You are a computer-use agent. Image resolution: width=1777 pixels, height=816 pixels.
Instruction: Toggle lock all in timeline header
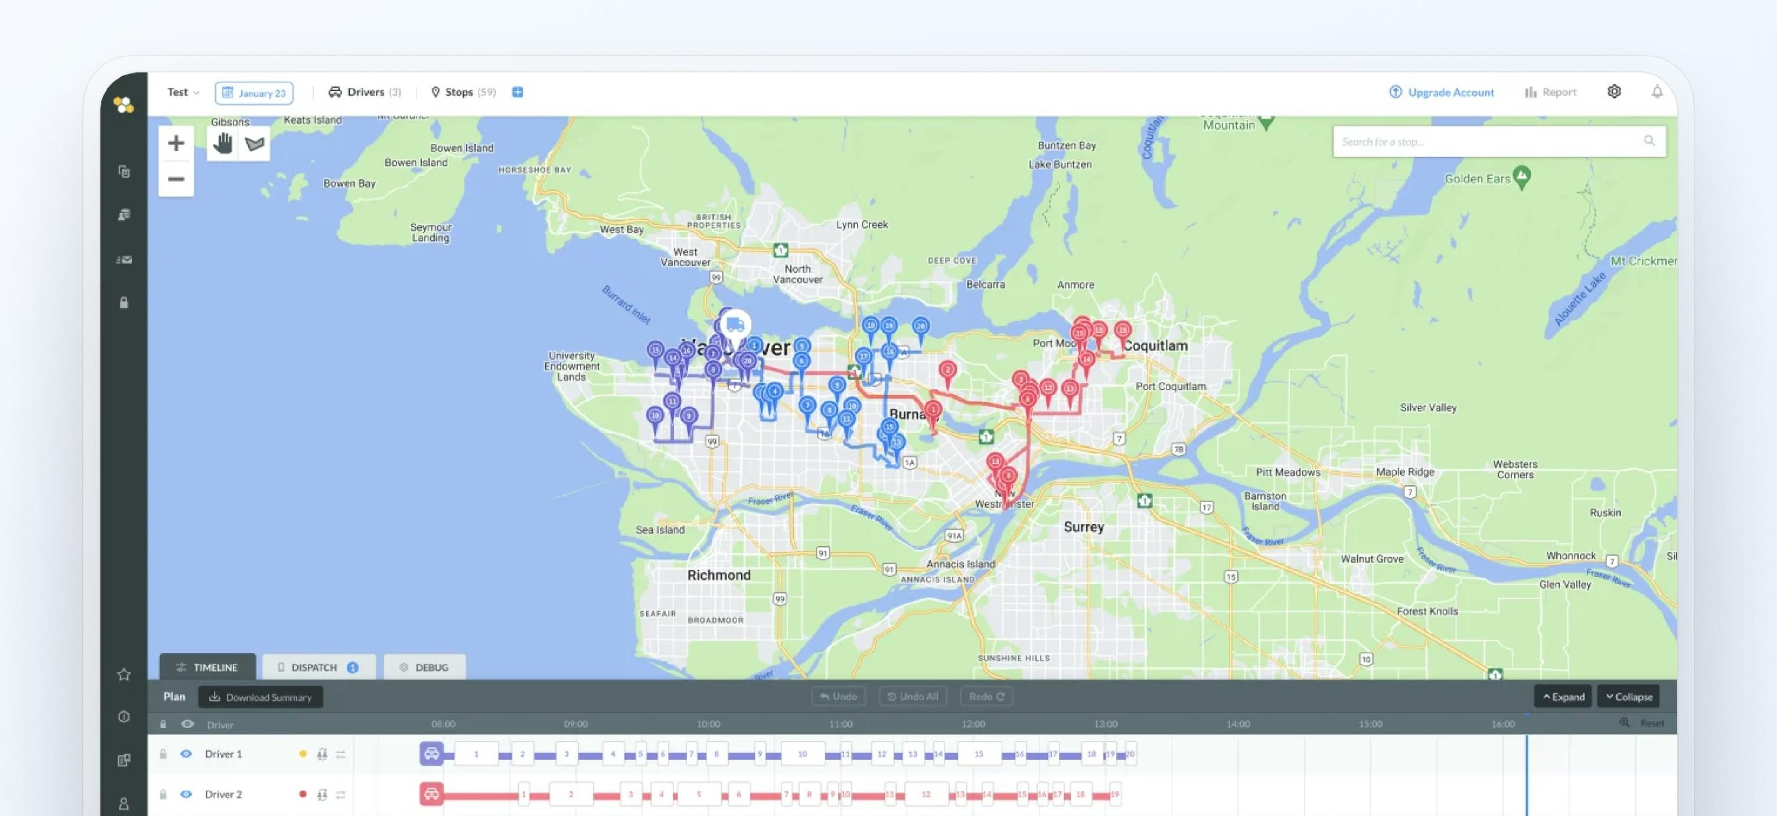[163, 724]
